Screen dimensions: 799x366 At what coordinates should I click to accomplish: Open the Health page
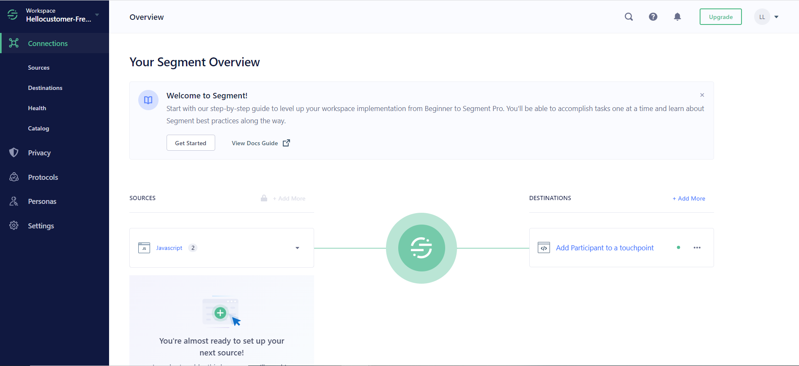pyautogui.click(x=37, y=108)
